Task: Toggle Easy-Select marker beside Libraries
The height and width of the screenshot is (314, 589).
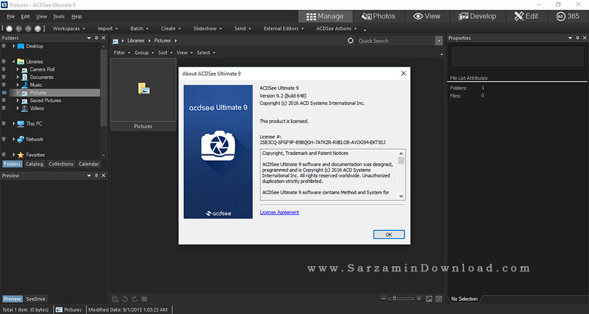Action: [x=4, y=61]
